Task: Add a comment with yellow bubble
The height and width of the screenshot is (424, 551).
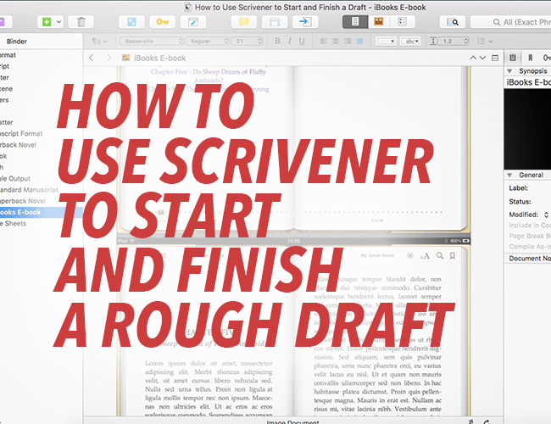Action: 244,22
